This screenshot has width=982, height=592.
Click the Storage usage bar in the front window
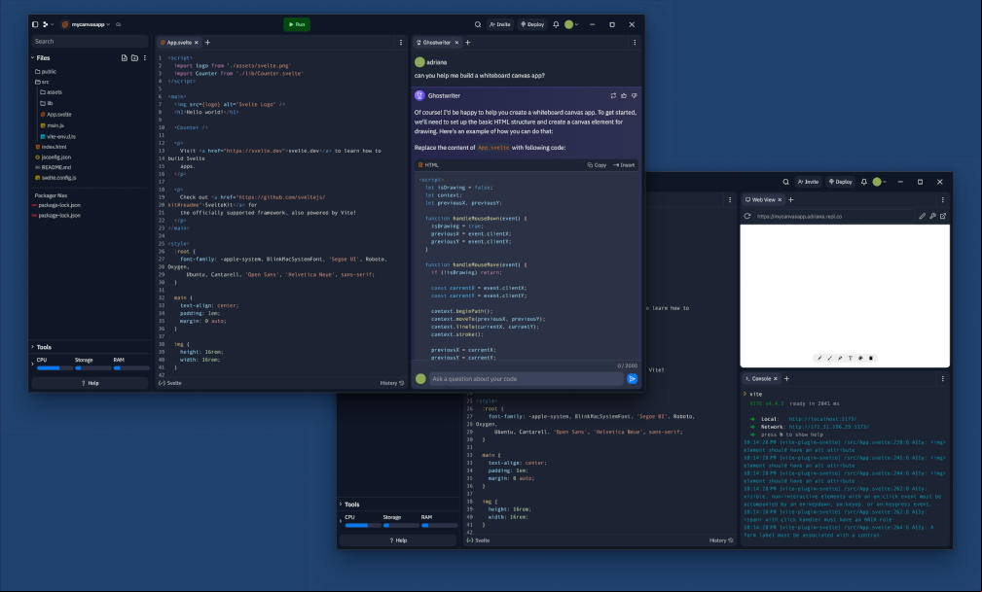coord(92,368)
